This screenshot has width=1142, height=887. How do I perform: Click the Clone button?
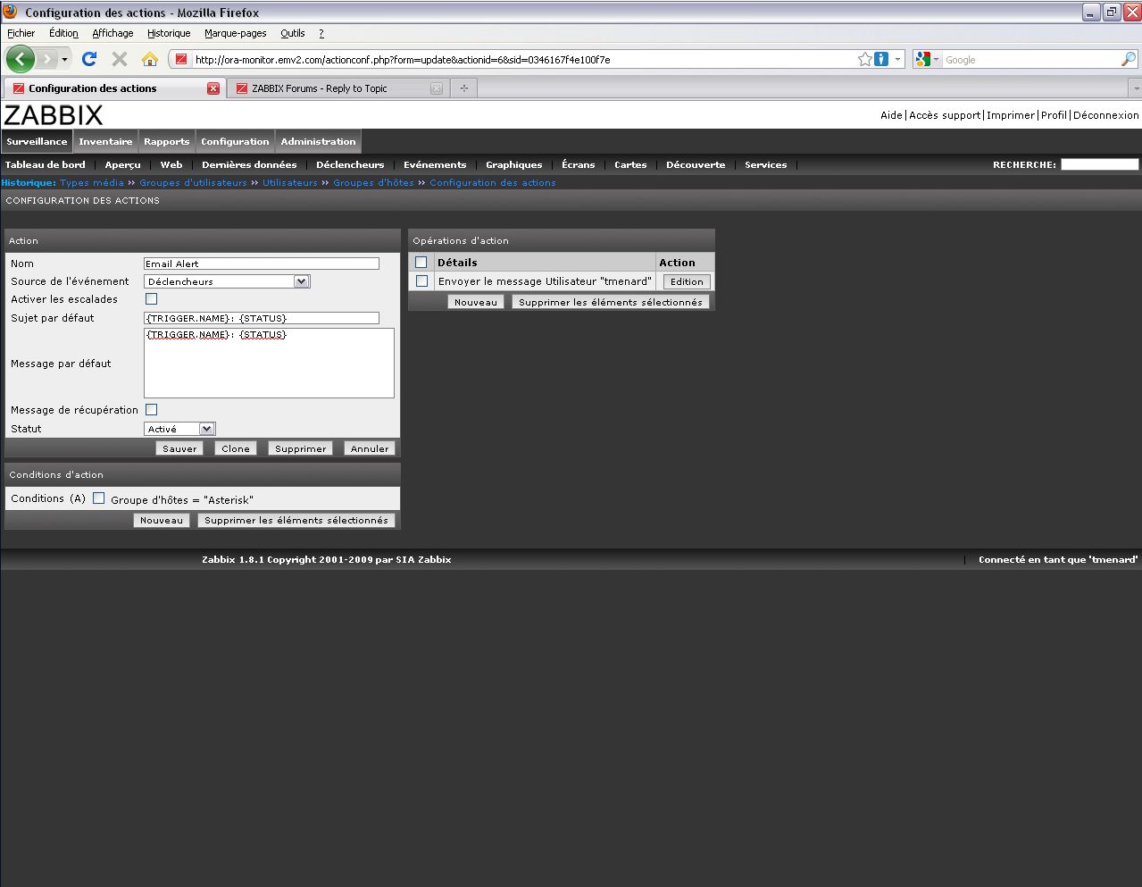click(236, 448)
